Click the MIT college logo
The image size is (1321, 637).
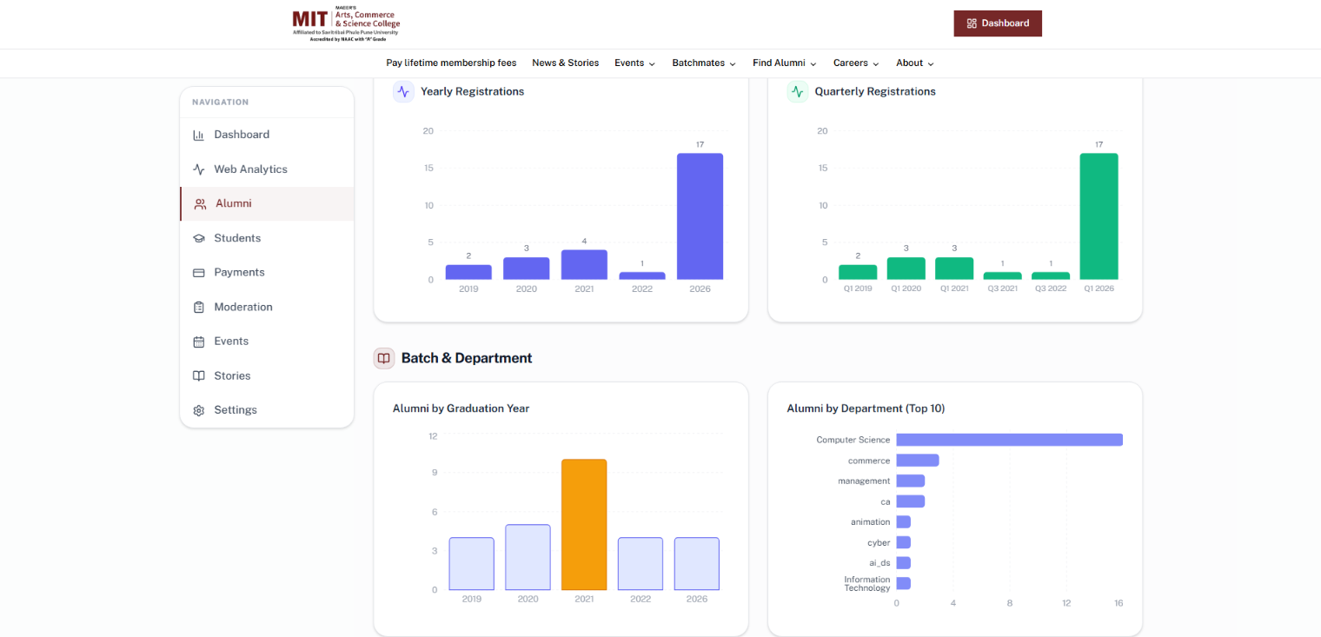coord(347,24)
